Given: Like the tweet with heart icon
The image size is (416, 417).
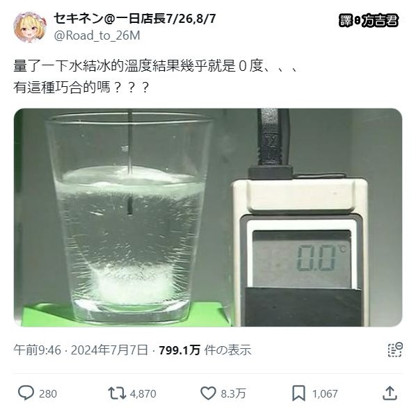Looking at the screenshot, I should click(208, 393).
